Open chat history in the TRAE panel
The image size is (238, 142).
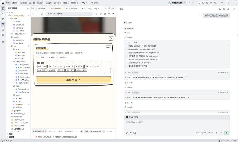point(224,9)
